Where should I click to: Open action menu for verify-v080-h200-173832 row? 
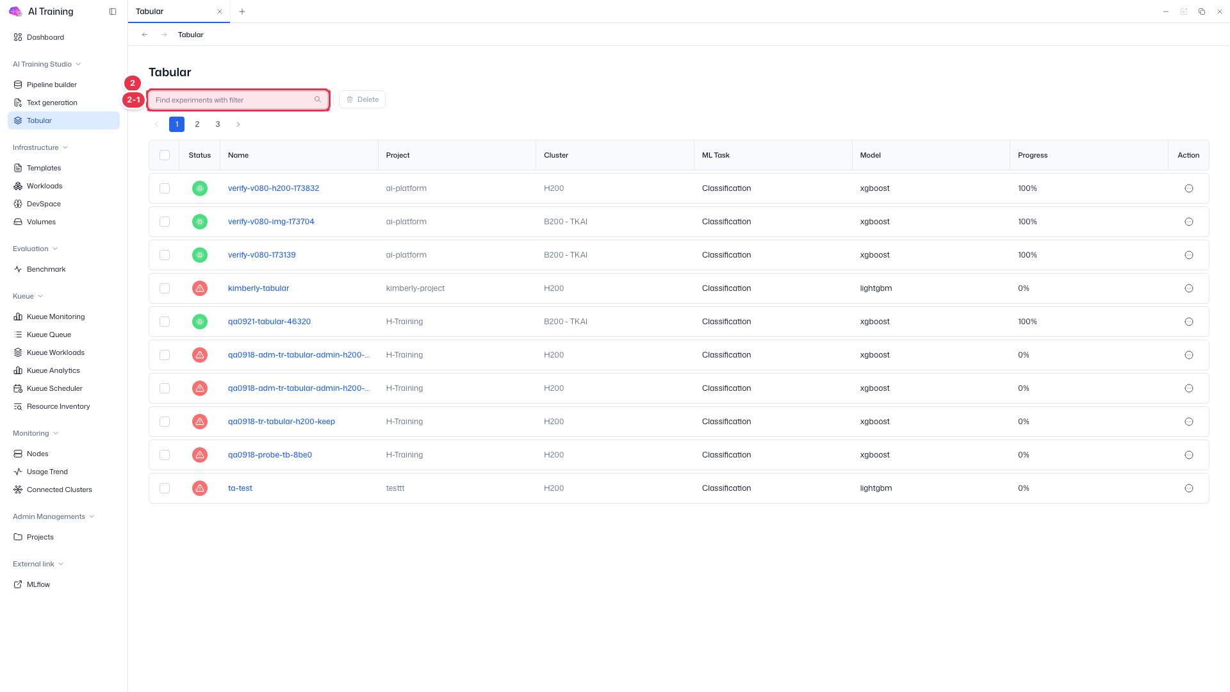[x=1188, y=188]
